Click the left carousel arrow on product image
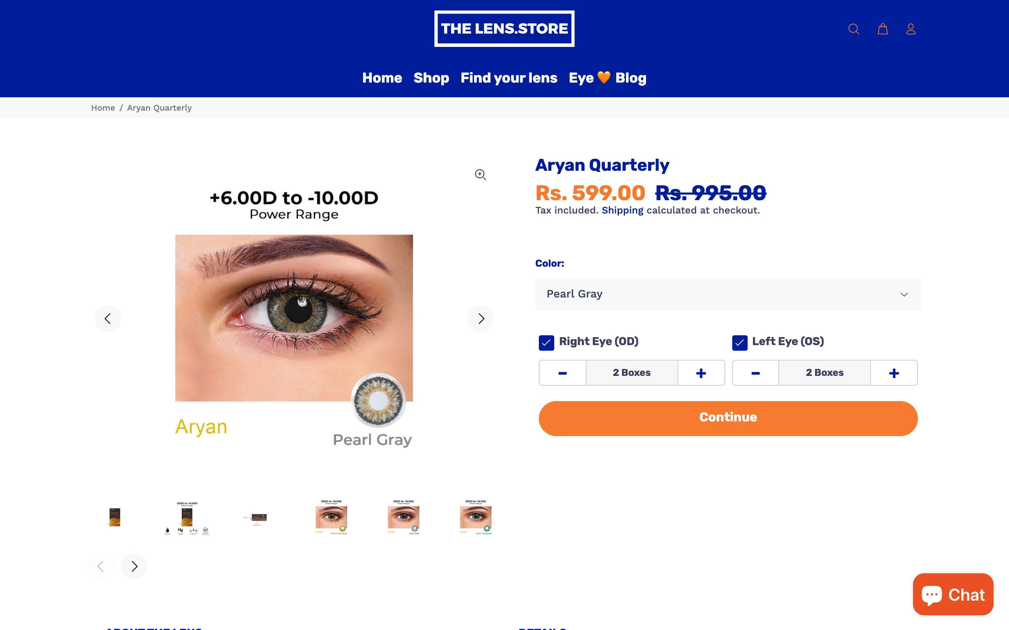Viewport: 1009px width, 630px height. click(108, 318)
